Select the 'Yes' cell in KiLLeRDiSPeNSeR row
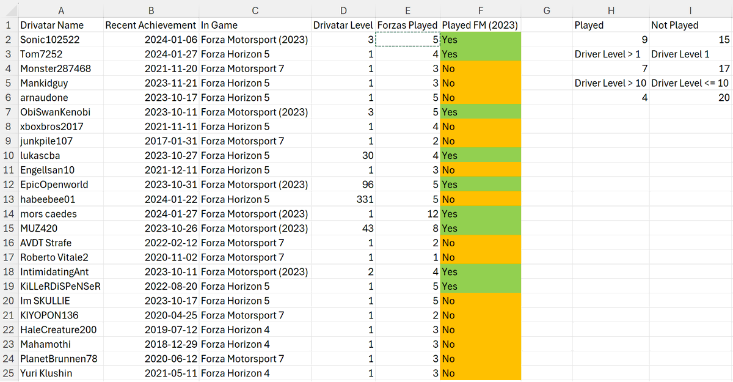This screenshot has height=382, width=733. click(481, 286)
